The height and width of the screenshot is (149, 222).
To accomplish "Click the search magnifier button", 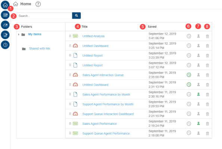I will tap(76, 16).
